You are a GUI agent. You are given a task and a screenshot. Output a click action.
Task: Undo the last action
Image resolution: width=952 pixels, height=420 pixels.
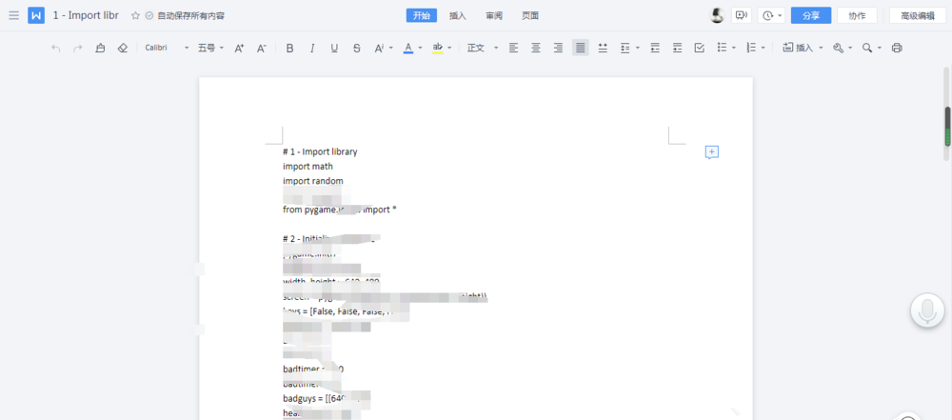coord(56,48)
